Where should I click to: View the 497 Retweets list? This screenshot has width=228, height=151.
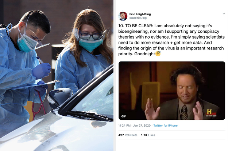128,135
